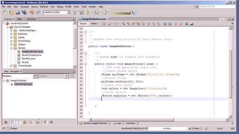
Task: Click the mybutton breadcrumb
Action: [131, 123]
